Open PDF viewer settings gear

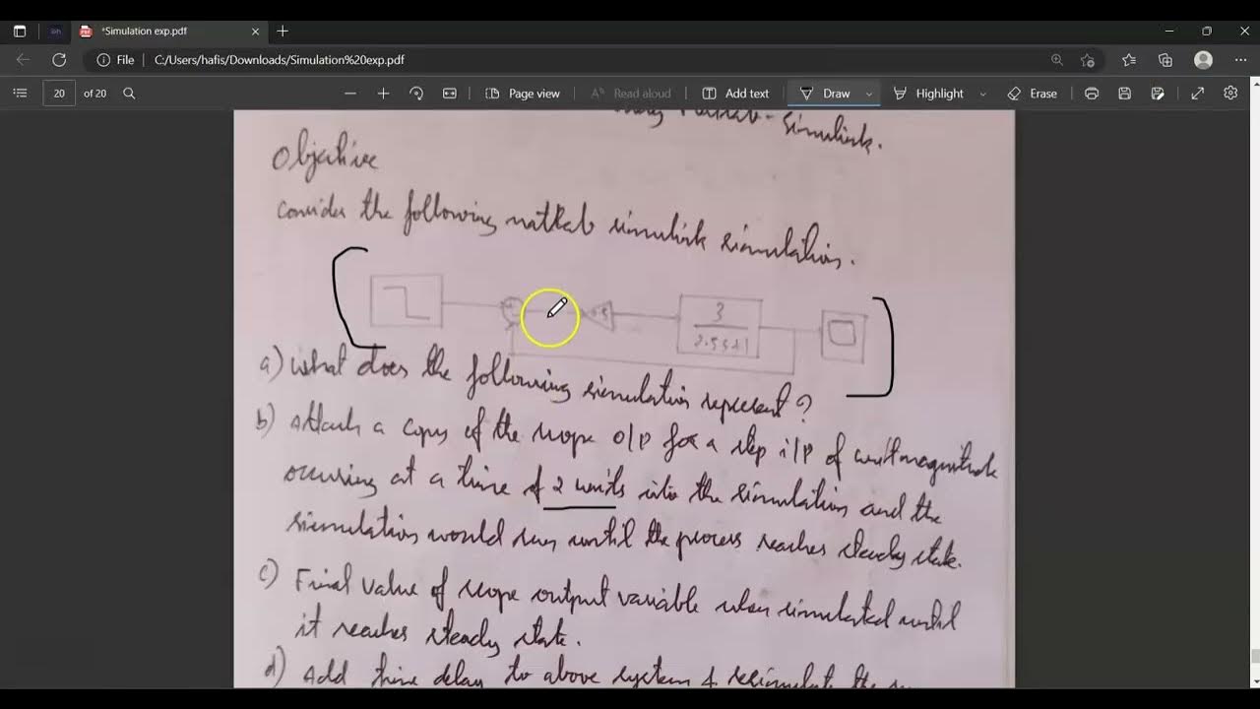point(1230,94)
